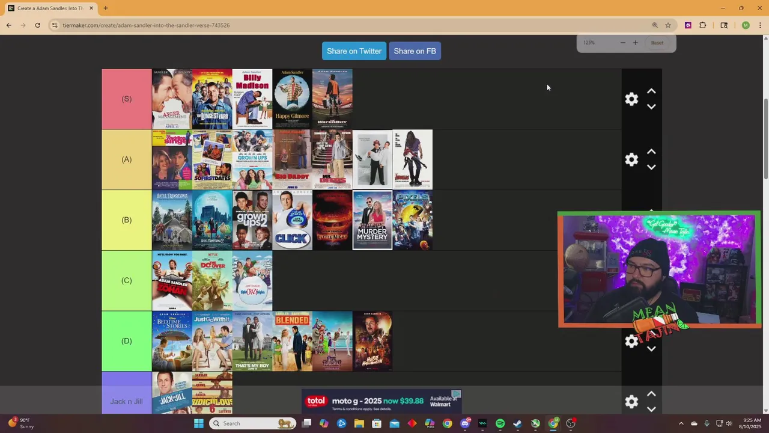Select the (A) tier label

[x=126, y=159]
